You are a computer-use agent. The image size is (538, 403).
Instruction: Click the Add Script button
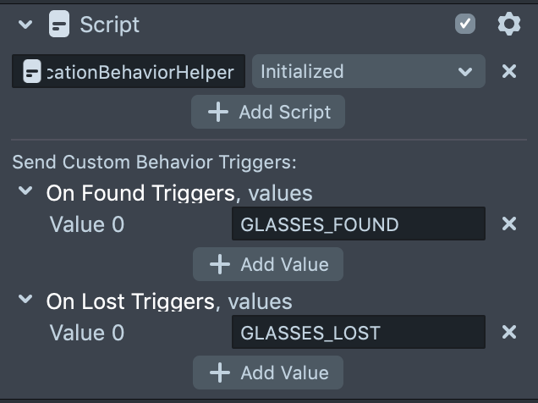pos(268,112)
